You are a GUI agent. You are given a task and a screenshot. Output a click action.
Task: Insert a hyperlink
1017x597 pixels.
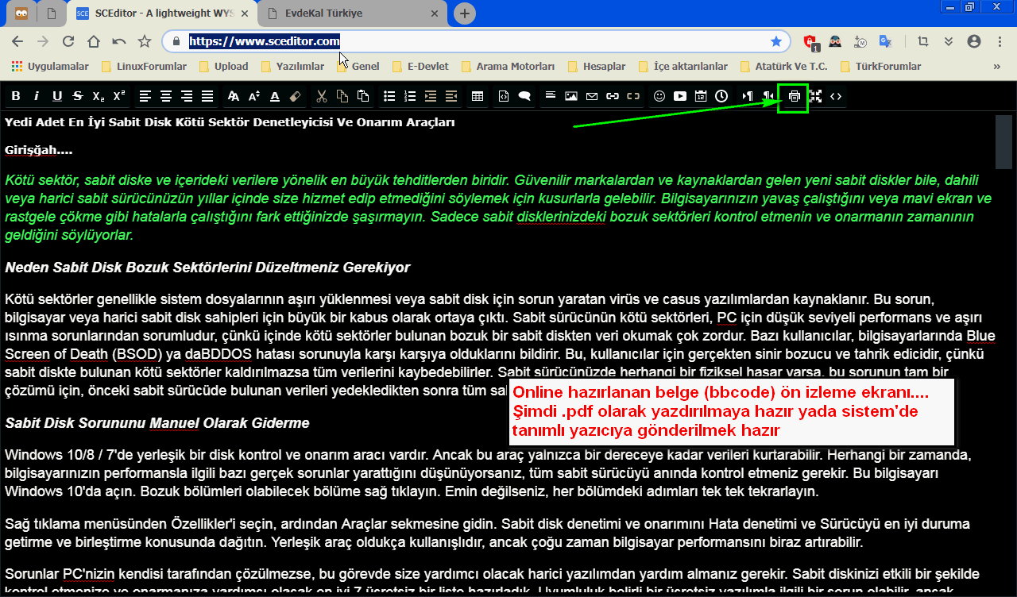coord(613,96)
